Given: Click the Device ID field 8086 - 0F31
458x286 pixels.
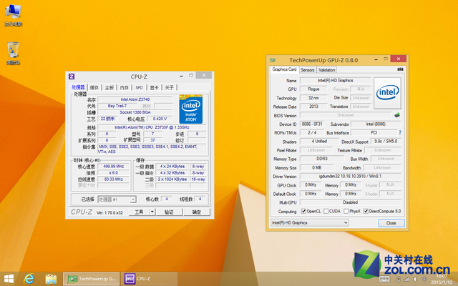Looking at the screenshot, I should (x=312, y=124).
